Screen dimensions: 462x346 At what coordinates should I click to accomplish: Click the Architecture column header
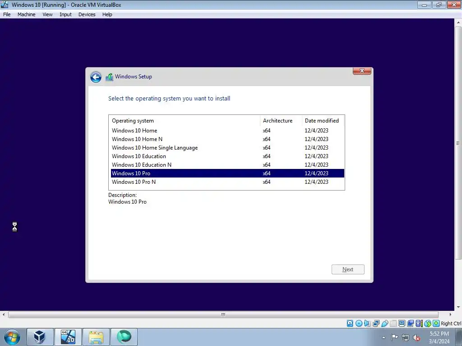pos(281,121)
